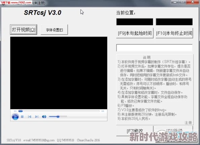The width and height of the screenshot is (200, 145).
Task: Set start time with [F9]本句起始时间
Action: (x=135, y=33)
